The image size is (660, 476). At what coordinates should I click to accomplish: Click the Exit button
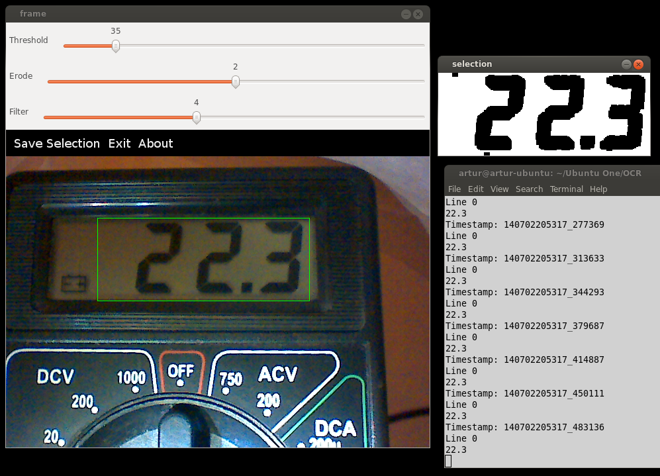point(120,144)
